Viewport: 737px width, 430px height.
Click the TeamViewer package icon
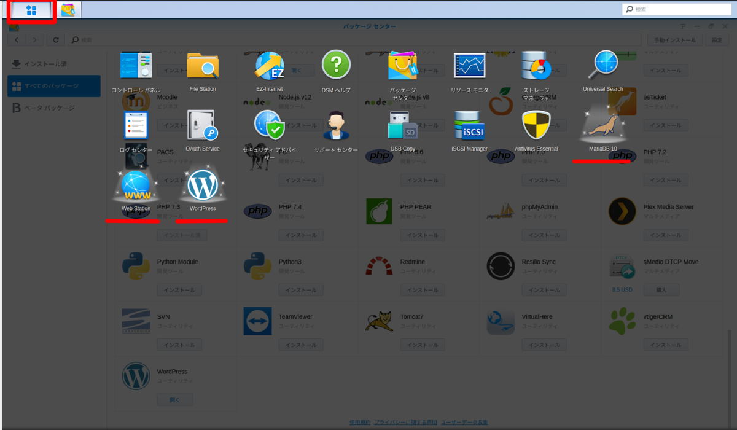click(x=257, y=321)
